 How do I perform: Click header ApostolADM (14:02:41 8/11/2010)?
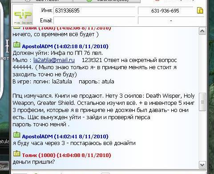[65, 137]
